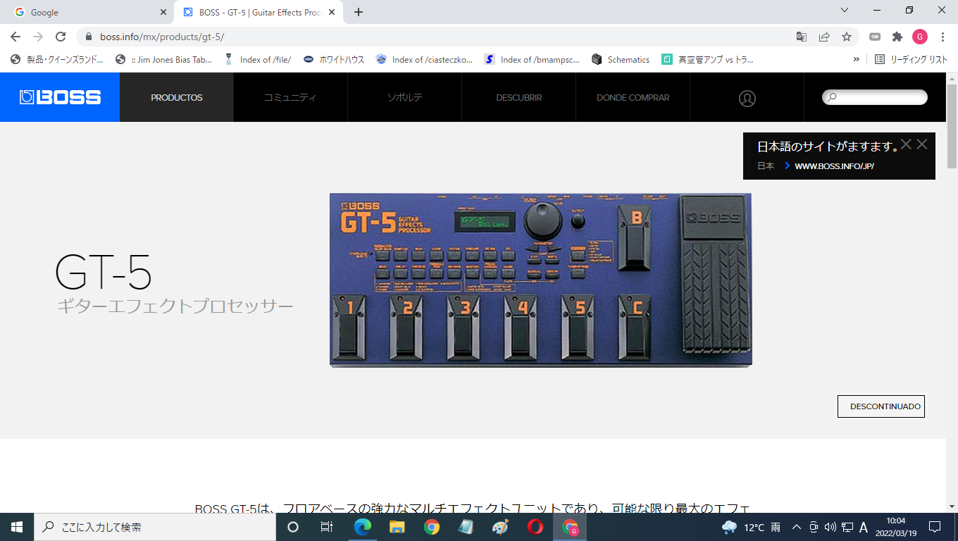The height and width of the screenshot is (541, 958).
Task: Click the padlock site info icon
Action: pyautogui.click(x=89, y=37)
